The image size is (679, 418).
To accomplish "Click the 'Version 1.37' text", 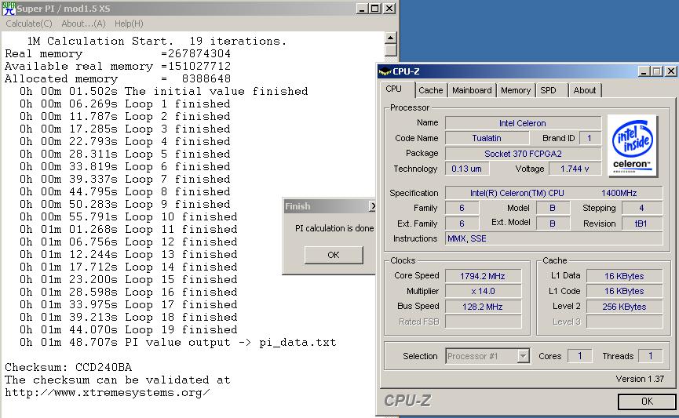I will (x=640, y=379).
